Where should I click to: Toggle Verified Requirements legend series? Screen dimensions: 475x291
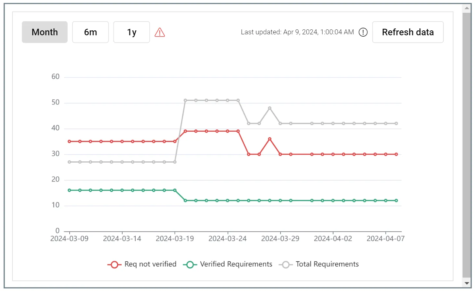pos(228,264)
